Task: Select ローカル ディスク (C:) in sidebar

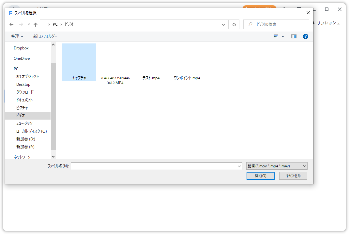Action: [31, 131]
